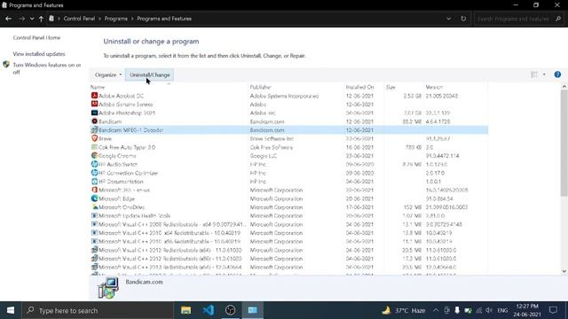Click the Google Chrome icon in list
The image size is (568, 319).
[94, 156]
